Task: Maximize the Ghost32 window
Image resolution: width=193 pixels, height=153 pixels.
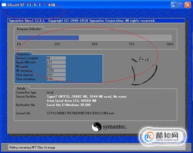Action: 181,5
